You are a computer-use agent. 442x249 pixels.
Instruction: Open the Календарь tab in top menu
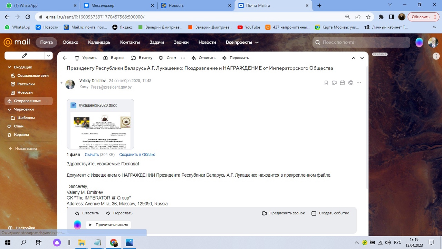[x=99, y=42]
